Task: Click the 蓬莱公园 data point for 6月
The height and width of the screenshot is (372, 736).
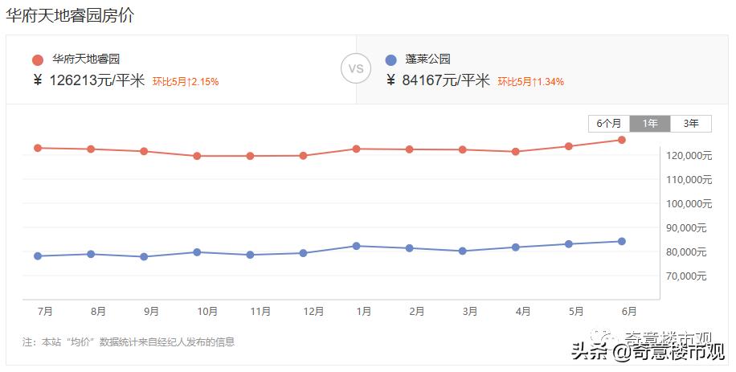Action: point(622,241)
